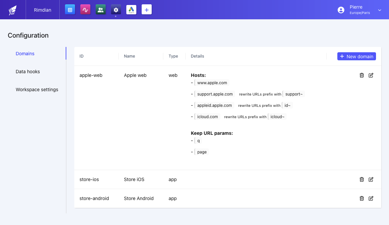Open the green audience users icon
389x225 pixels.
point(100,10)
